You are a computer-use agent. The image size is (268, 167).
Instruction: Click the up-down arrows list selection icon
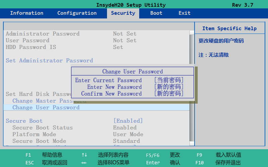coord(84,155)
